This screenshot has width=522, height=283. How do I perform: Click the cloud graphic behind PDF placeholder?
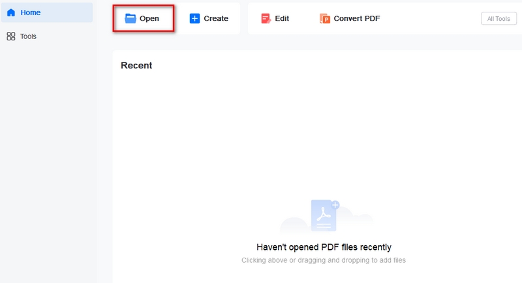356,219
